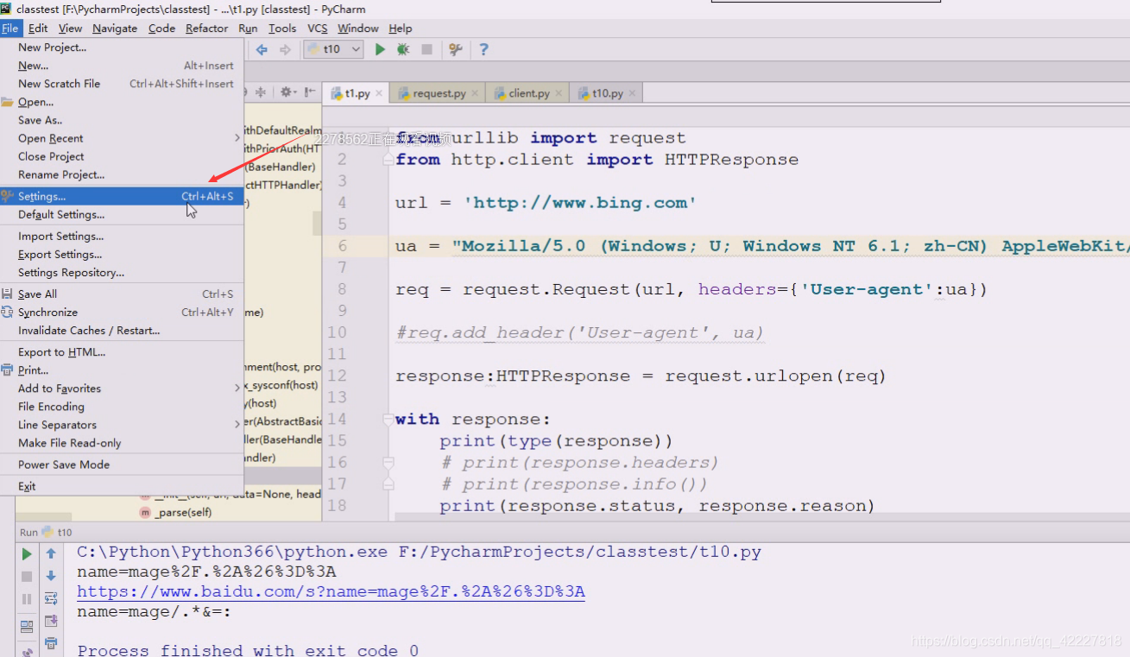The width and height of the screenshot is (1130, 657).
Task: Pause output in the Run panel
Action: pos(27,599)
